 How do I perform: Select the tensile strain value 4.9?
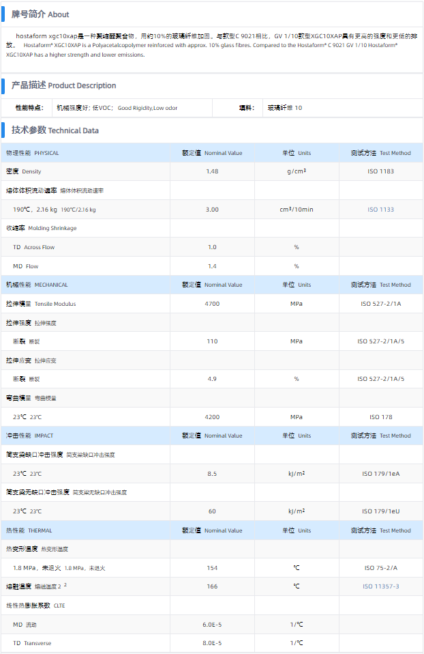click(x=212, y=379)
